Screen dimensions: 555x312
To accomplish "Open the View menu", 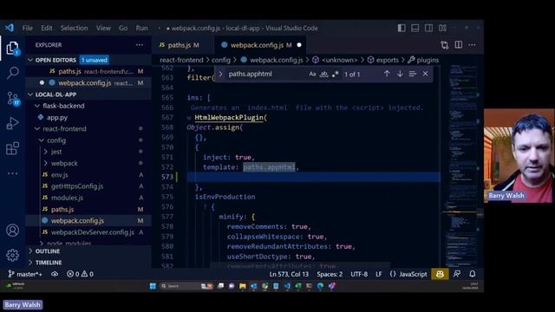I will pos(103,28).
